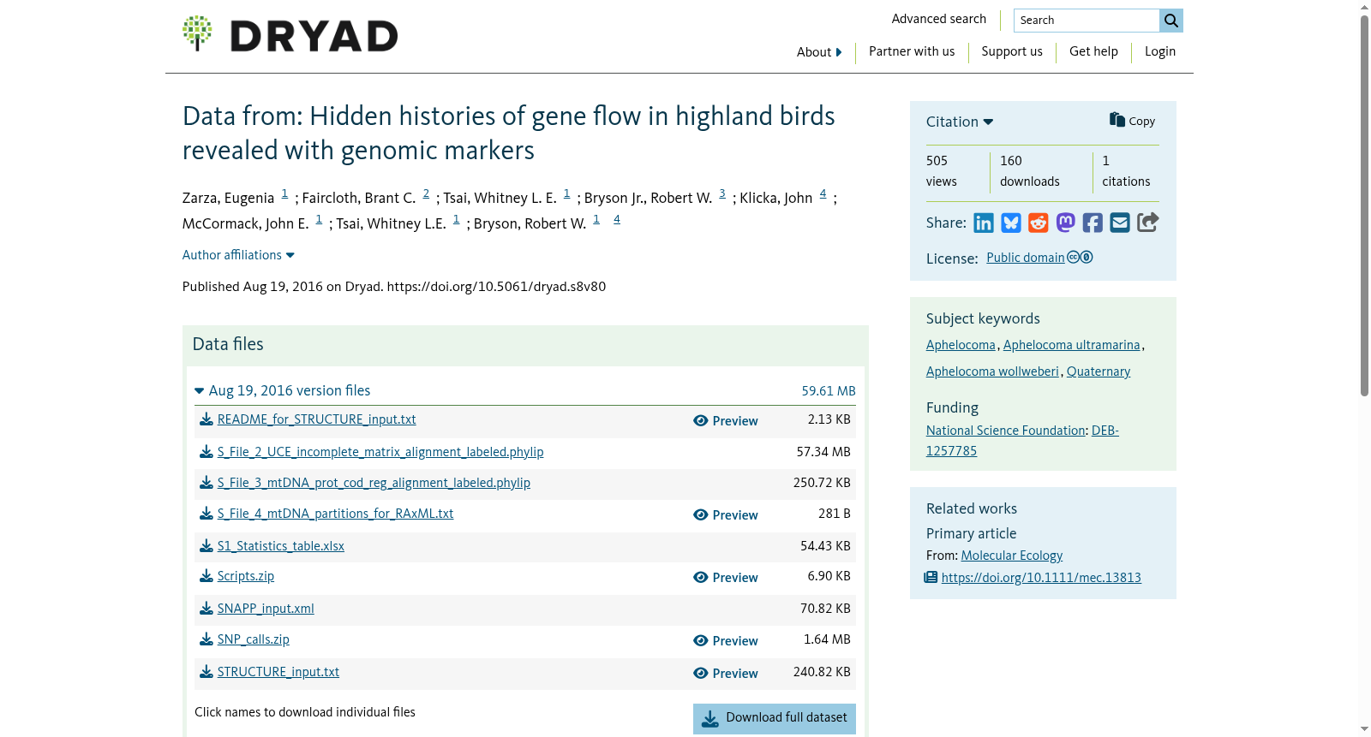The image size is (1371, 737).
Task: Preview Scripts.zip contents
Action: pyautogui.click(x=726, y=578)
